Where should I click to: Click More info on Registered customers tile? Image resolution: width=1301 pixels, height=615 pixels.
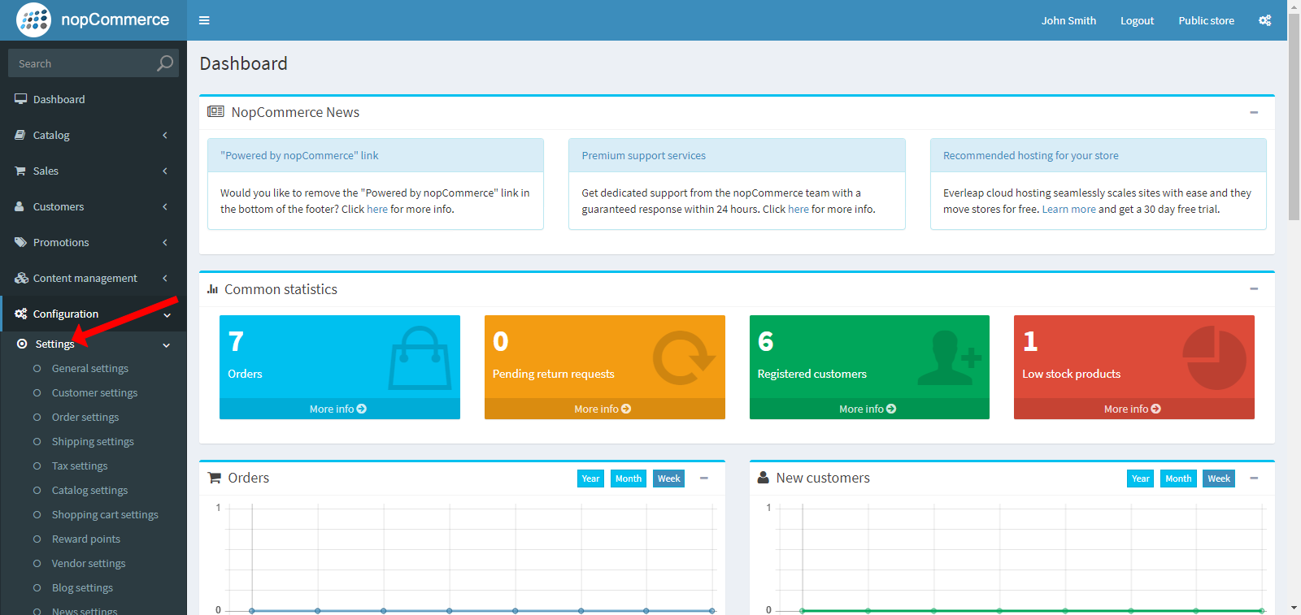(x=868, y=409)
